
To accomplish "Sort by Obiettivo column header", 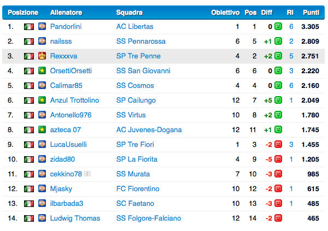I will [x=225, y=13].
